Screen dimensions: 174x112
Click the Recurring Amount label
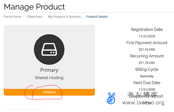pos(147,56)
